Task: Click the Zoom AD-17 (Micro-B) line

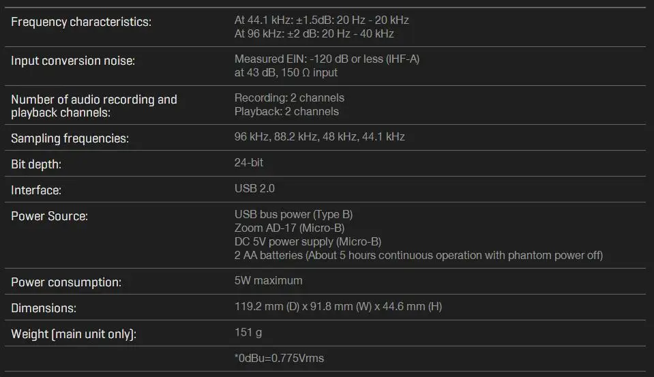Action: (289, 228)
